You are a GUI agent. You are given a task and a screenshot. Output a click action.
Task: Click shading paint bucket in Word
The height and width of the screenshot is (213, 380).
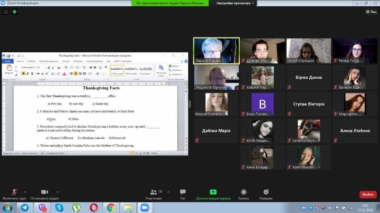[x=97, y=74]
